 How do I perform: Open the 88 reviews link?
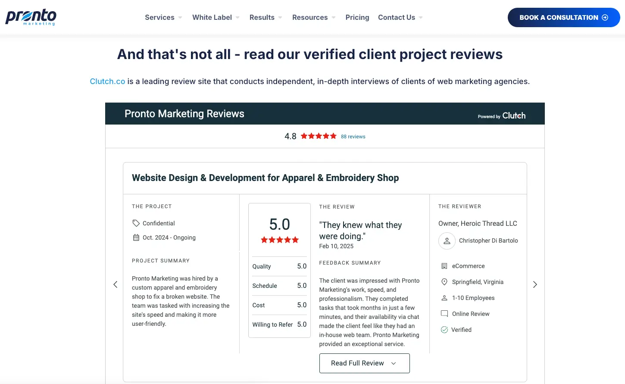(353, 137)
